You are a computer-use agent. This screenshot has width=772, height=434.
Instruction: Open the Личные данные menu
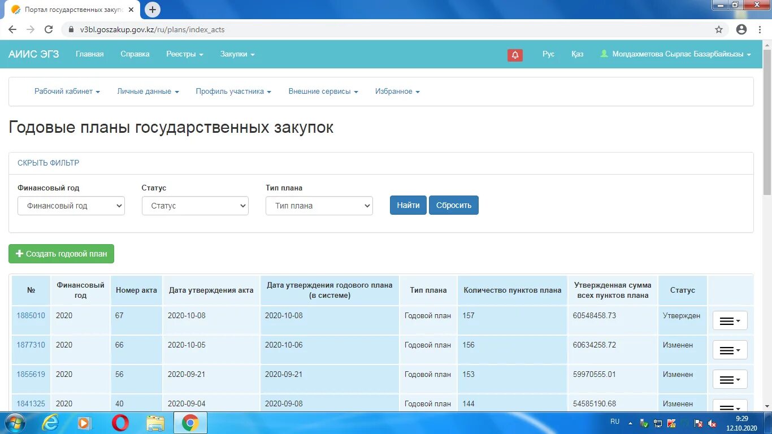[148, 91]
